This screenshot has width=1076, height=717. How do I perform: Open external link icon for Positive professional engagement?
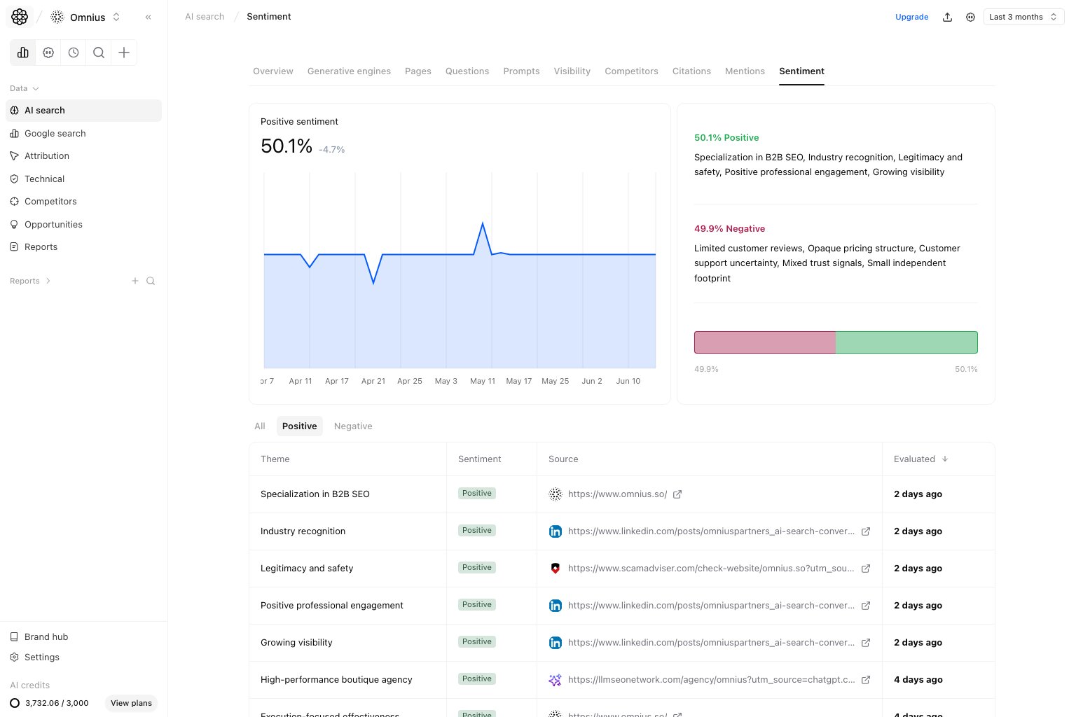coord(866,606)
